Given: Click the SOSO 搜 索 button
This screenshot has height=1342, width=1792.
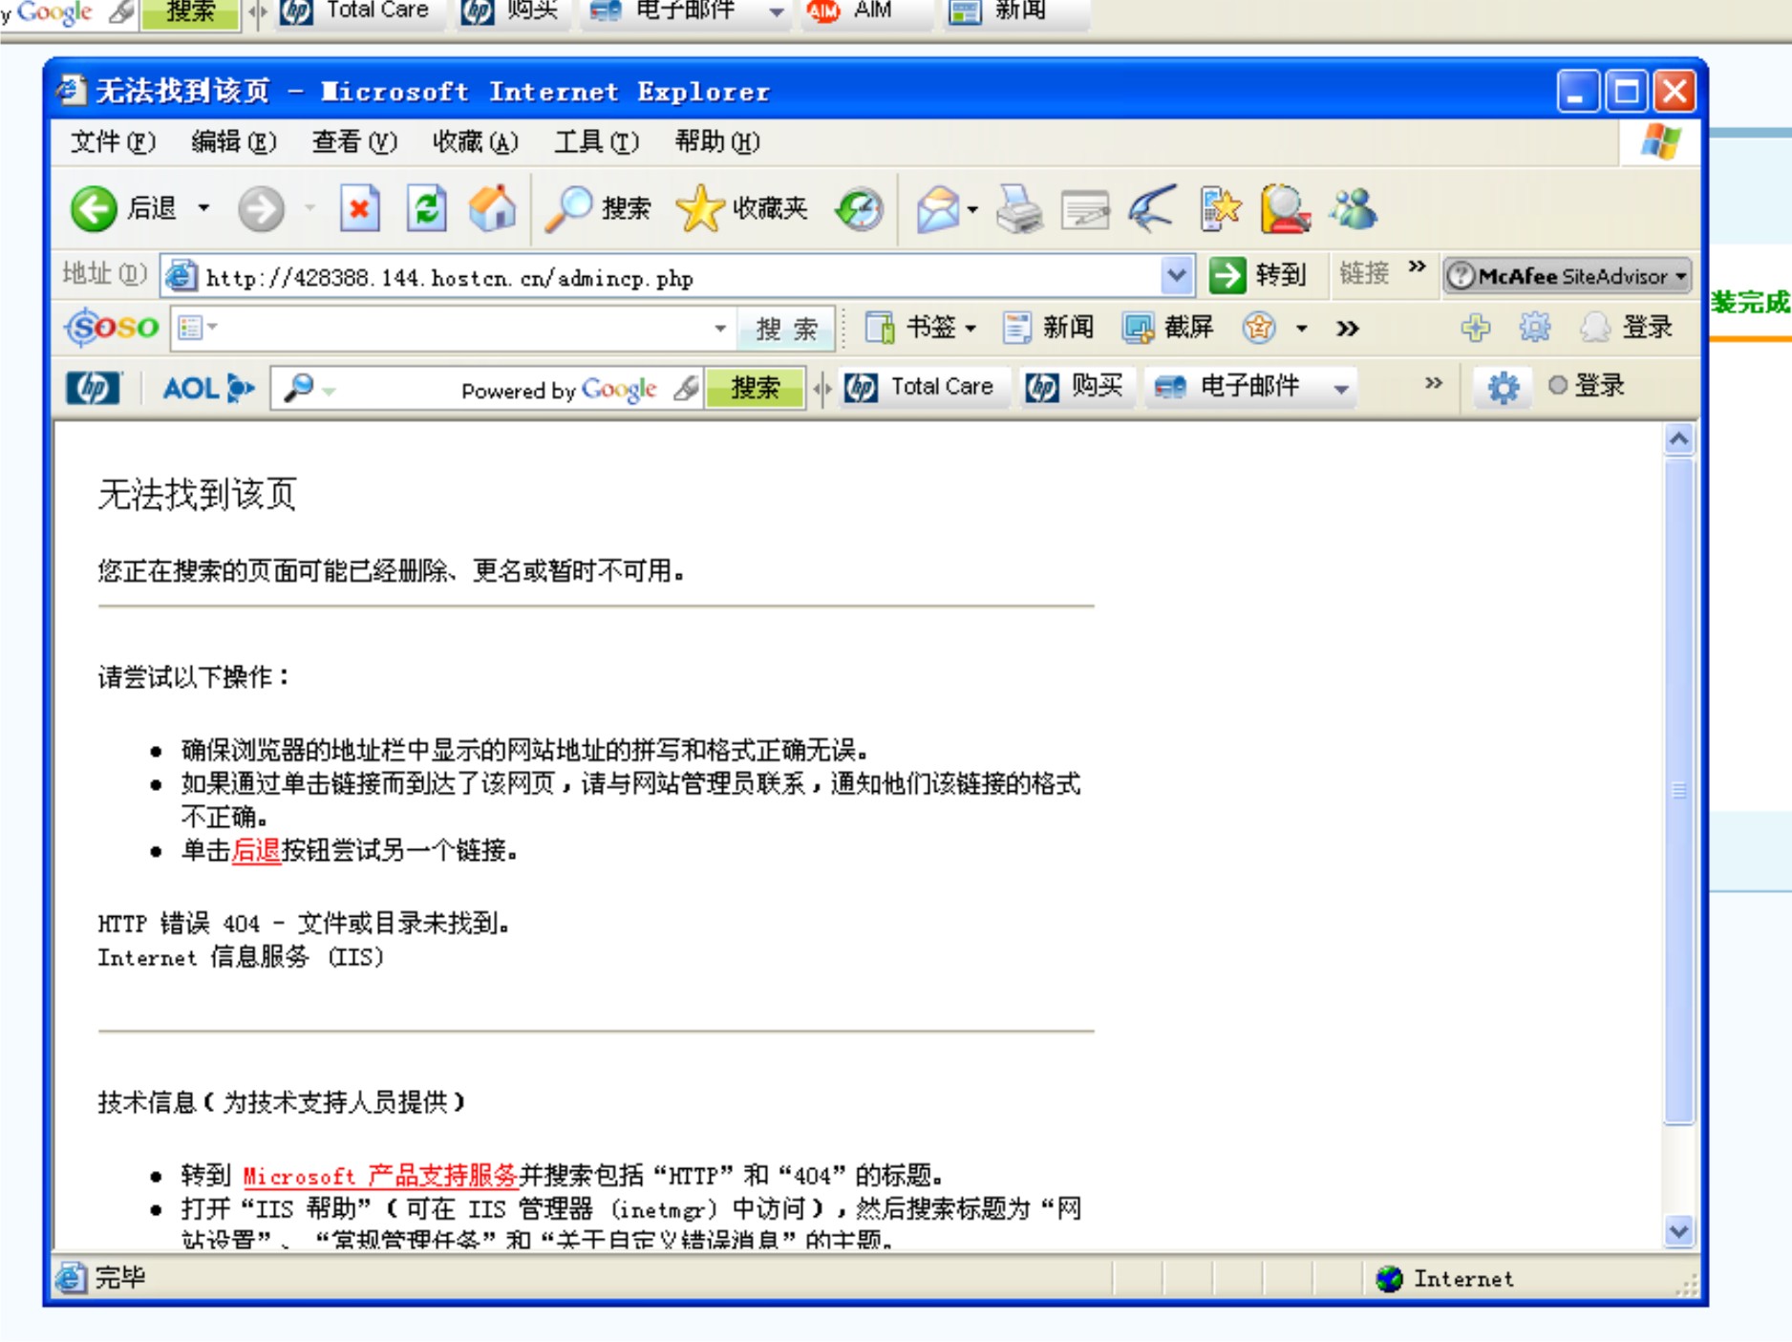Looking at the screenshot, I should tap(786, 329).
